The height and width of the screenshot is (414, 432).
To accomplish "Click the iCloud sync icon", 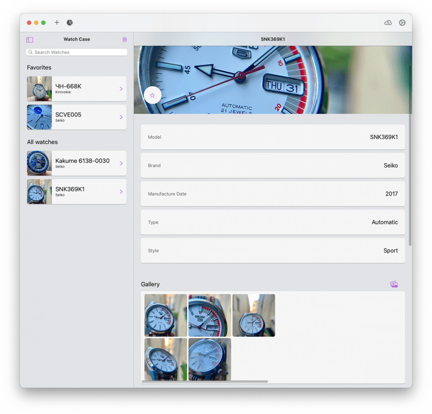I will pyautogui.click(x=388, y=23).
